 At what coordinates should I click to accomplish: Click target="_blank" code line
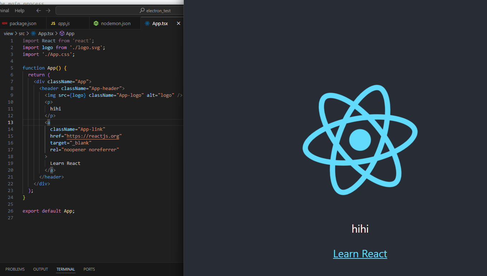point(71,143)
